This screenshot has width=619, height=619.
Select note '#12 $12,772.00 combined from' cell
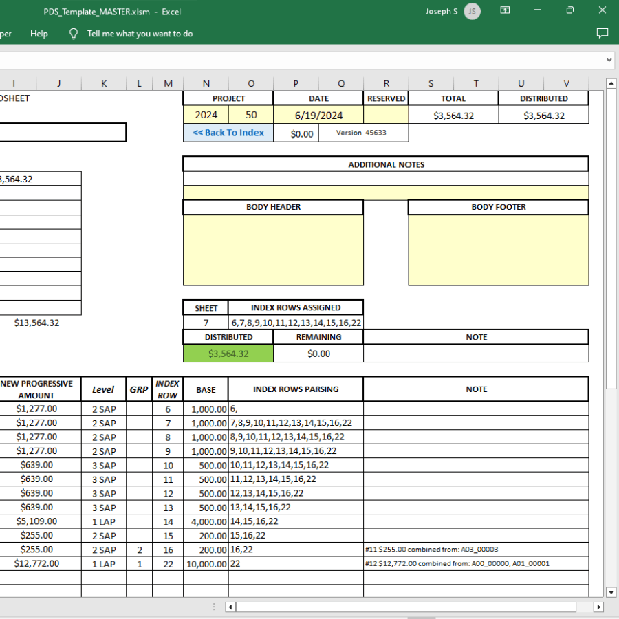(476, 564)
